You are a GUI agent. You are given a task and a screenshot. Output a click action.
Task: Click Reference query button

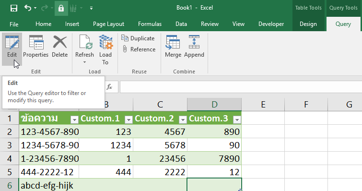point(139,49)
